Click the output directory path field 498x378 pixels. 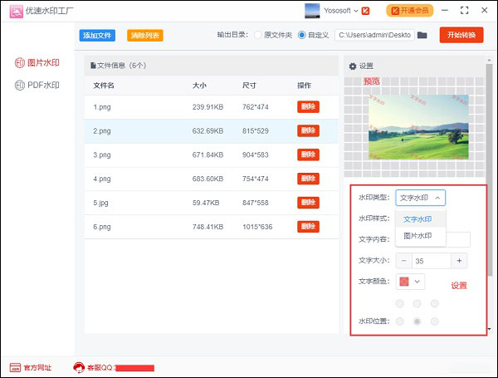(374, 35)
